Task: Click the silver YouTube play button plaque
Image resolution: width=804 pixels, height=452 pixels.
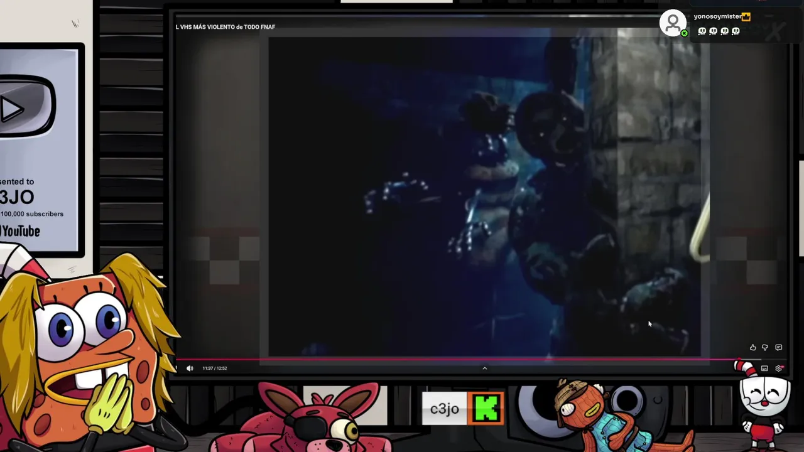Action: [26, 107]
